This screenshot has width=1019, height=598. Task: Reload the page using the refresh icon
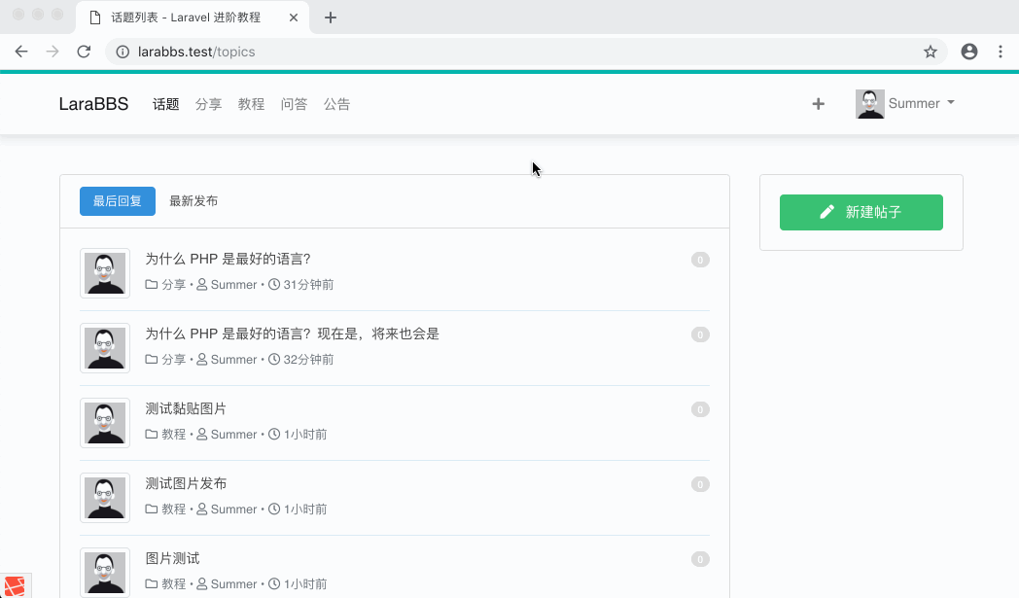[83, 51]
